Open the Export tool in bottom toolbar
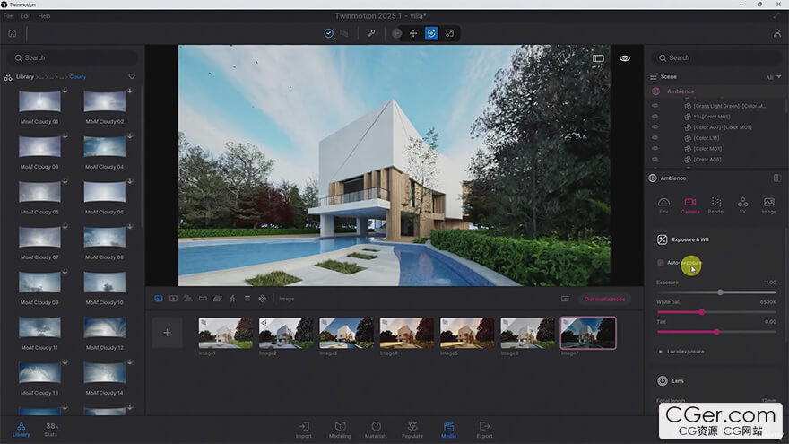The image size is (789, 444). click(484, 428)
